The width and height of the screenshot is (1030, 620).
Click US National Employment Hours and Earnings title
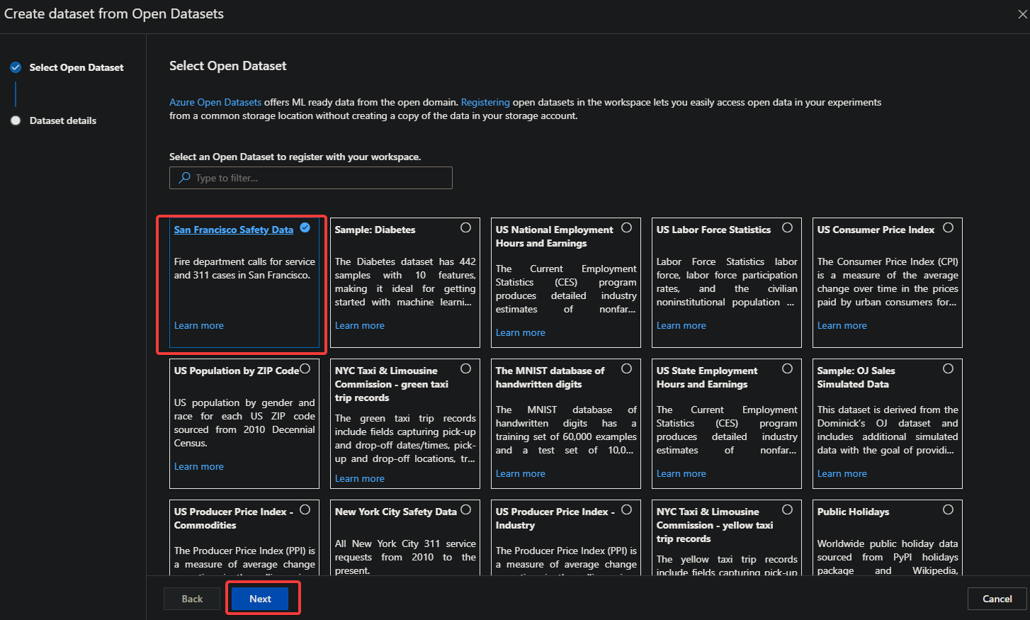click(x=555, y=236)
